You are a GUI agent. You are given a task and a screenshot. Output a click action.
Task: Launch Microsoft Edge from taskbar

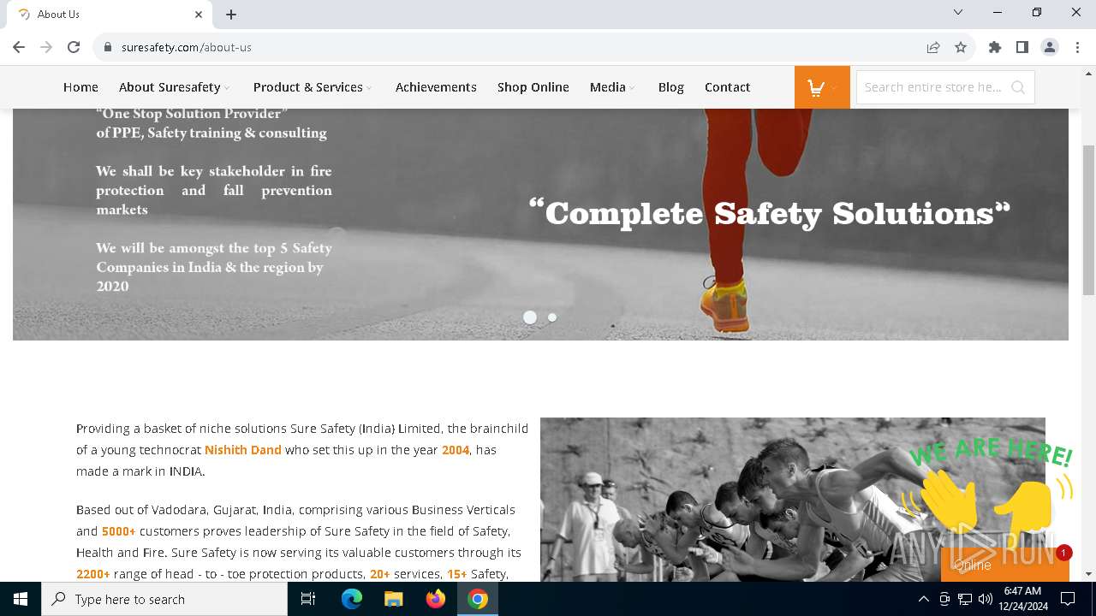click(x=352, y=599)
